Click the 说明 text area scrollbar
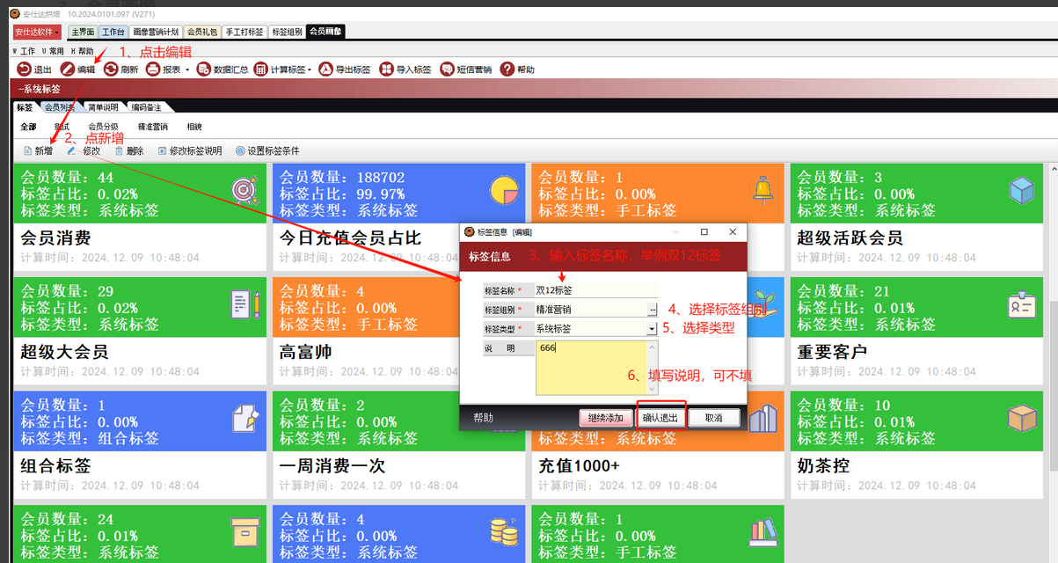Screen dimensions: 1058x563 (653, 368)
